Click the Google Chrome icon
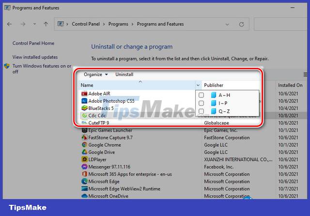The width and height of the screenshot is (310, 216). click(84, 145)
